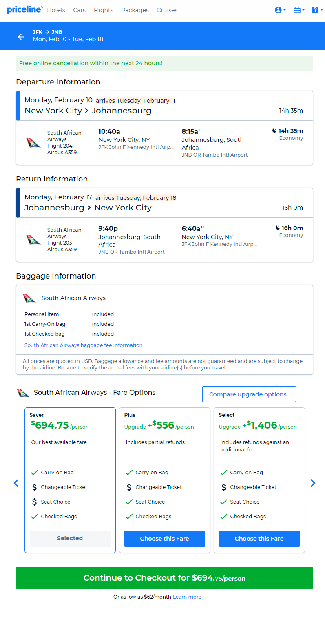
Task: Click the airline logo in Baggage Information
Action: pos(29,298)
